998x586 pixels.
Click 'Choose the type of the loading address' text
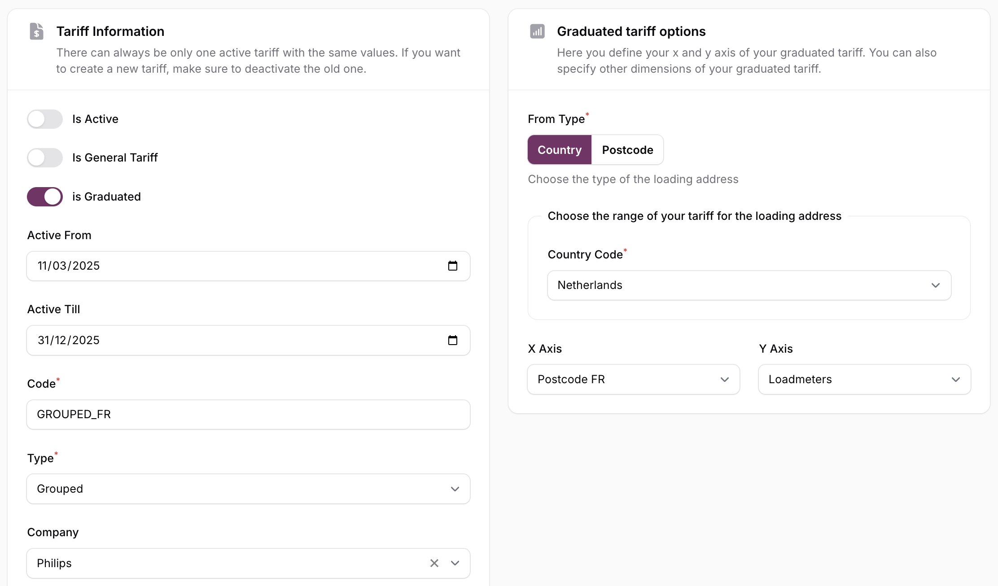(x=633, y=179)
